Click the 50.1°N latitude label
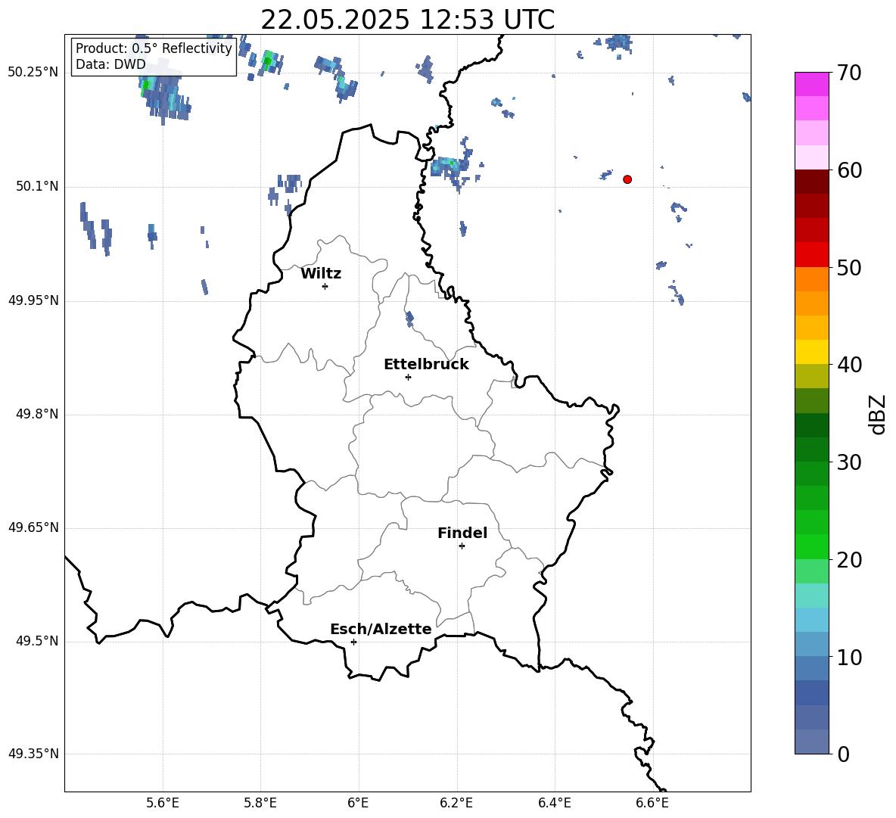This screenshot has height=818, width=896. [37, 187]
